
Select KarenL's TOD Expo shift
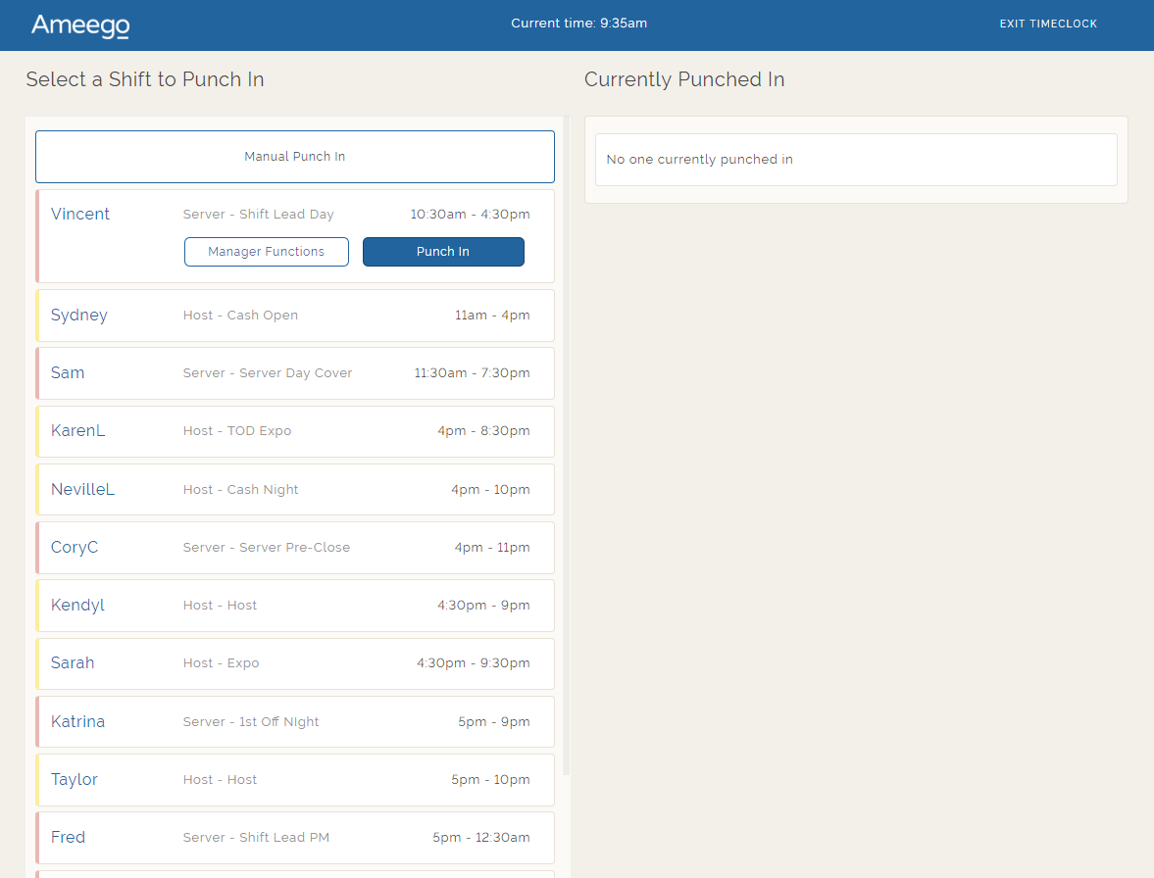[x=294, y=431]
